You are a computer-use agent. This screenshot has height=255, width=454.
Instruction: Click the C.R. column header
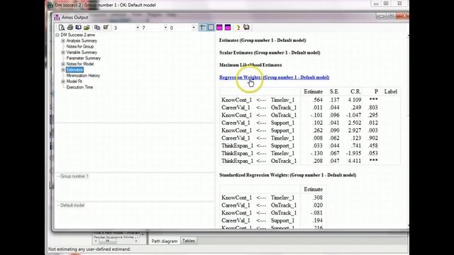point(355,91)
